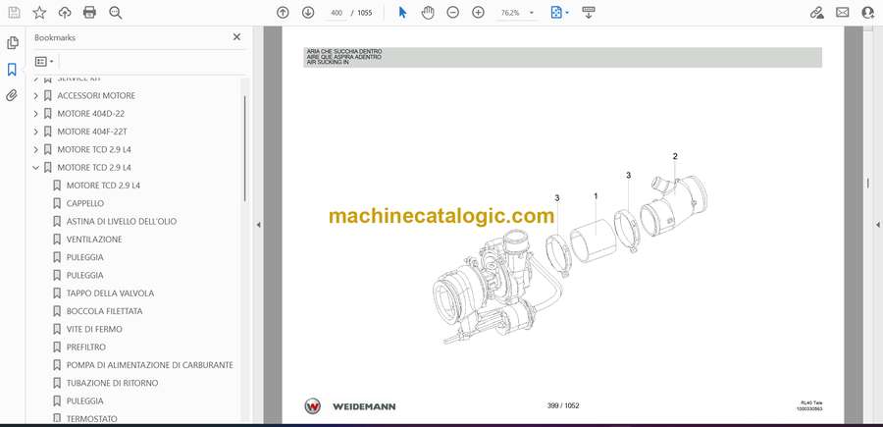Viewport: 883px width, 427px height.
Task: Activate the hand pan tool
Action: point(428,13)
